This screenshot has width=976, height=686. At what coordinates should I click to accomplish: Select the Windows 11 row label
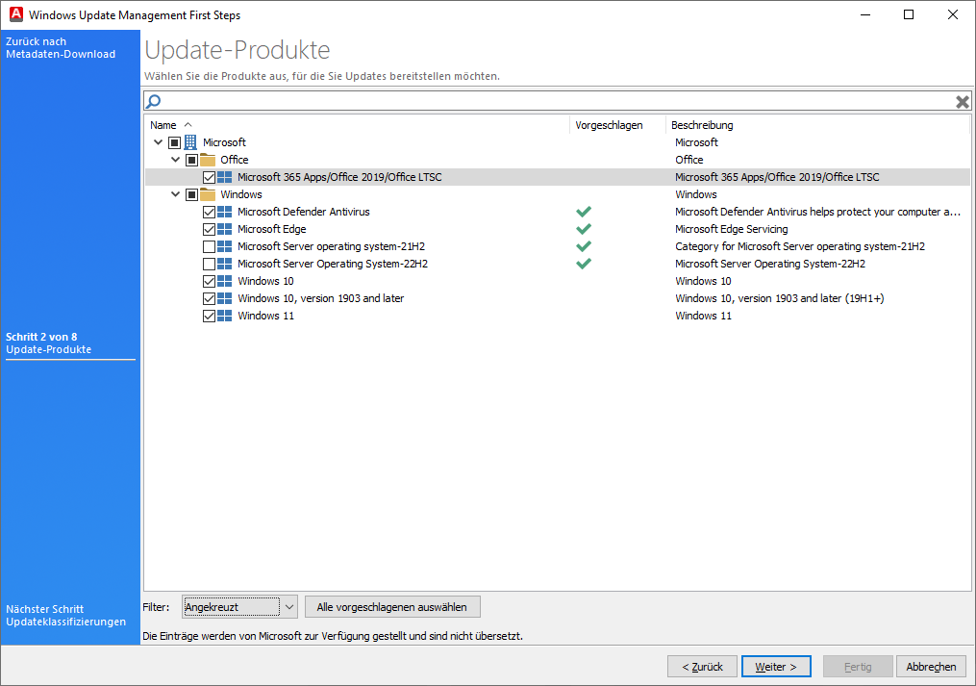point(265,316)
